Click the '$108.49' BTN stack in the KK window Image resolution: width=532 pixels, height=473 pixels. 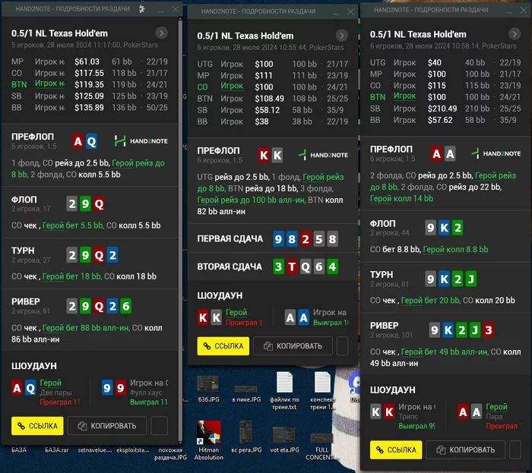pyautogui.click(x=269, y=99)
